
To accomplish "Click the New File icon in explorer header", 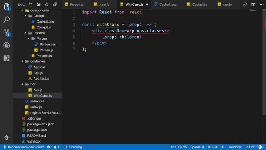I will click(x=30, y=5).
